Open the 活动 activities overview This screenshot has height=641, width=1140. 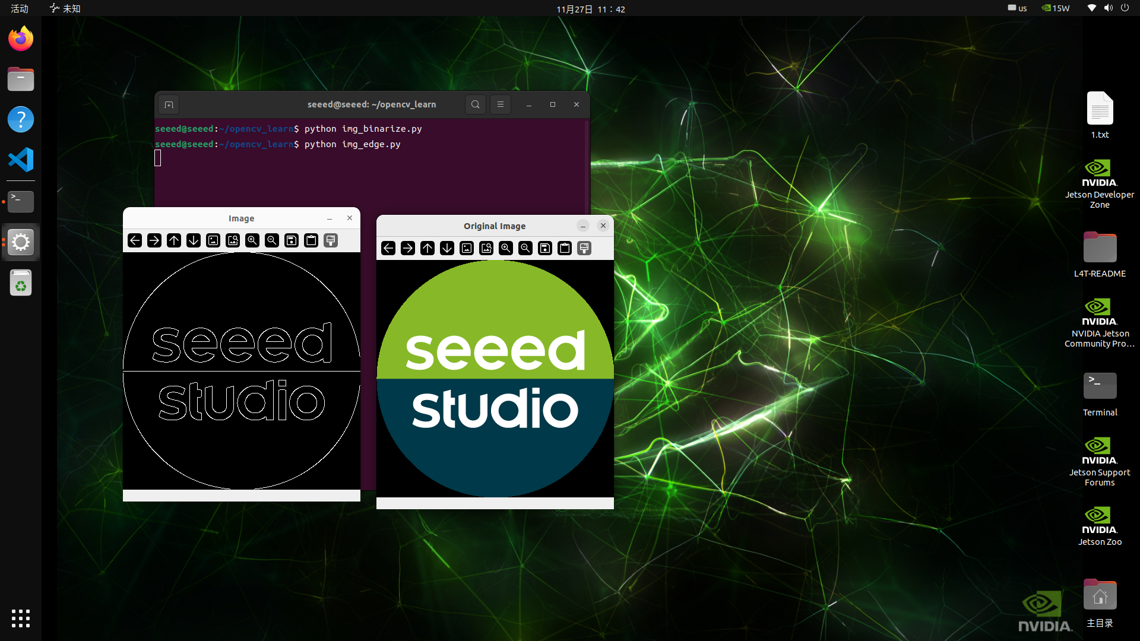tap(20, 8)
